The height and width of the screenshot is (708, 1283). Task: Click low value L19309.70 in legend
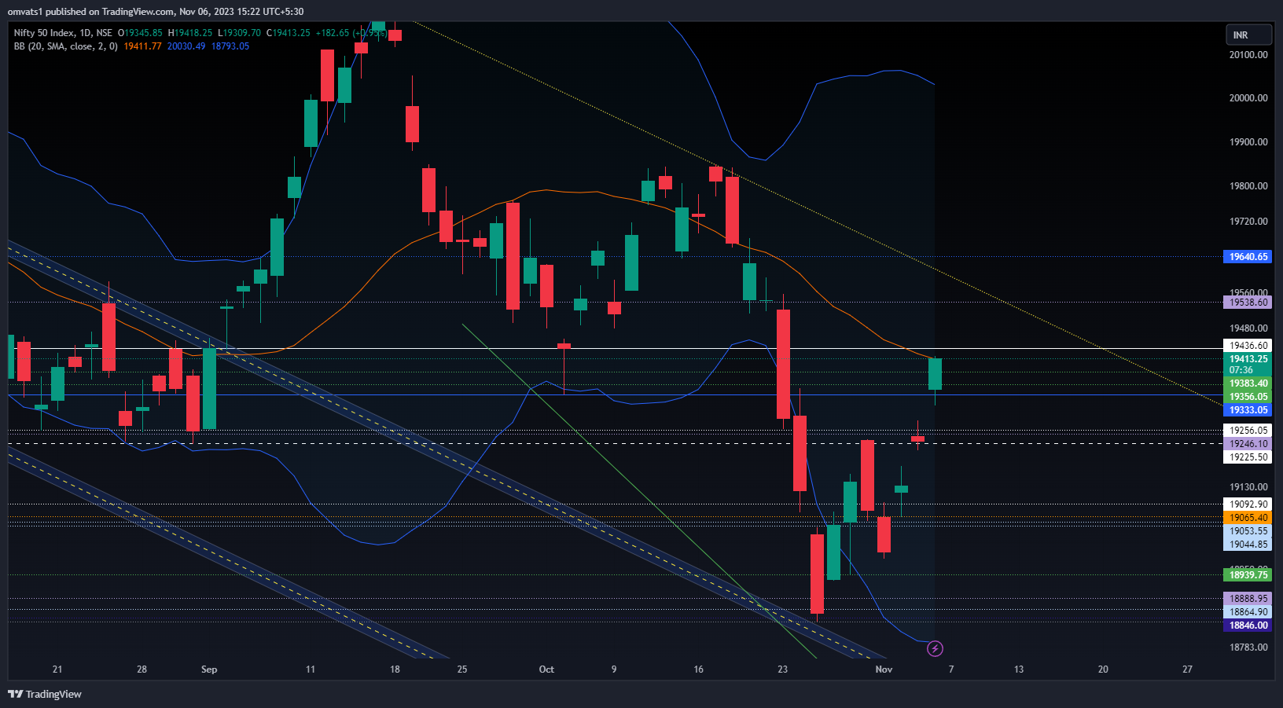point(239,33)
